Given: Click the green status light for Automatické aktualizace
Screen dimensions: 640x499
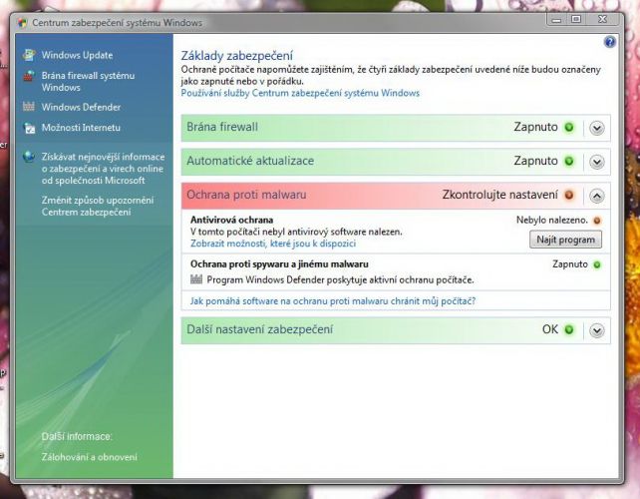Looking at the screenshot, I should (568, 162).
